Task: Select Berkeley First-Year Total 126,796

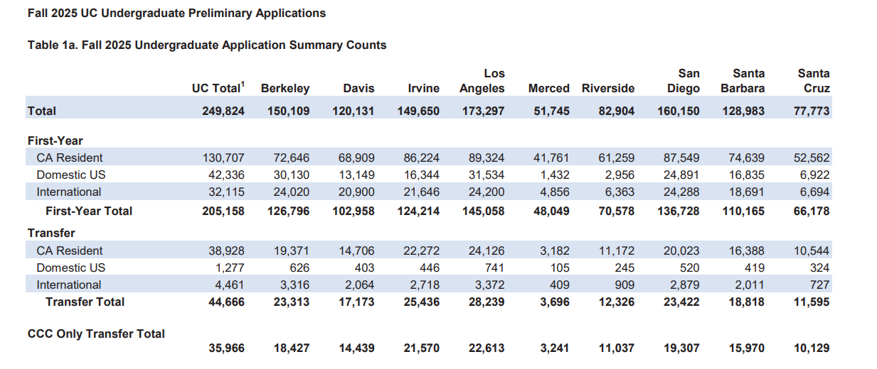Action: click(x=288, y=211)
